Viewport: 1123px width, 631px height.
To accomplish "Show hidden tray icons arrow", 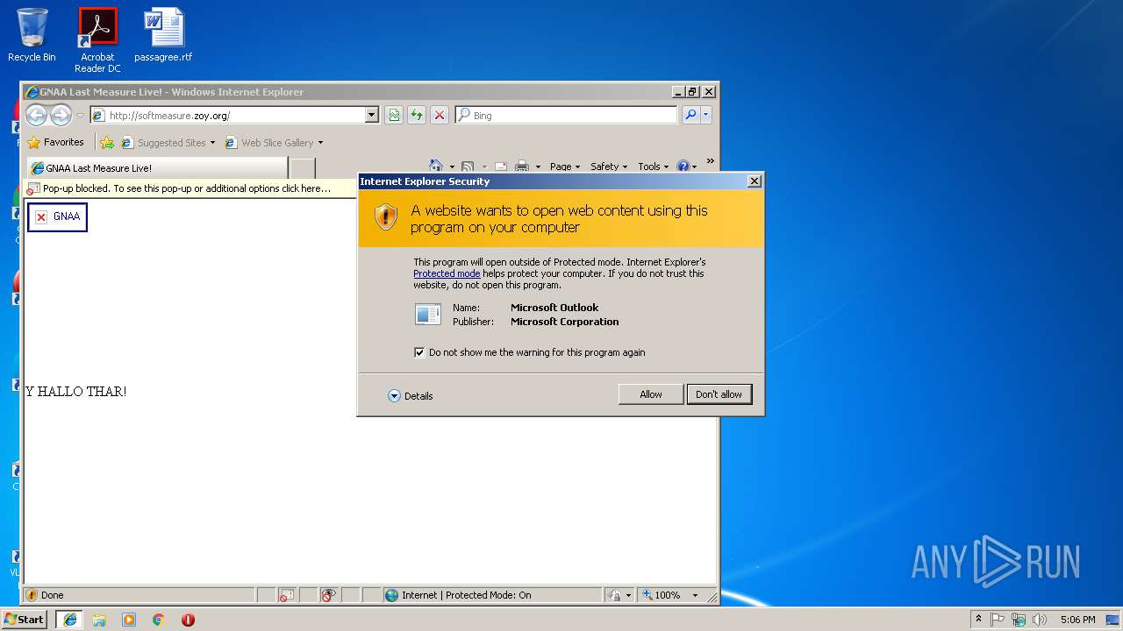I will tap(978, 620).
